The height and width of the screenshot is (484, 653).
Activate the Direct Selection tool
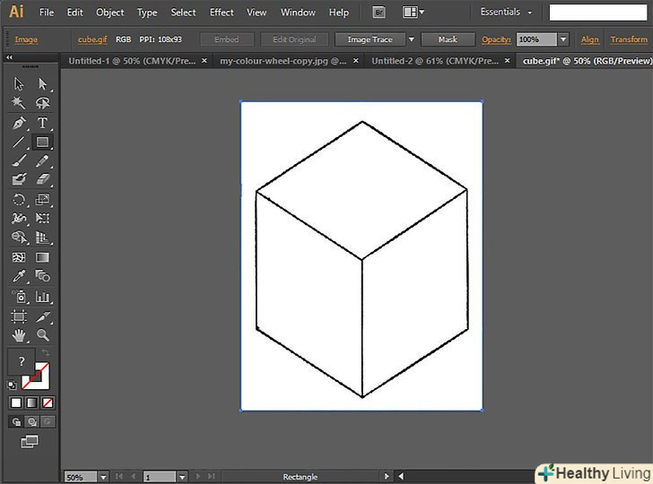(42, 83)
